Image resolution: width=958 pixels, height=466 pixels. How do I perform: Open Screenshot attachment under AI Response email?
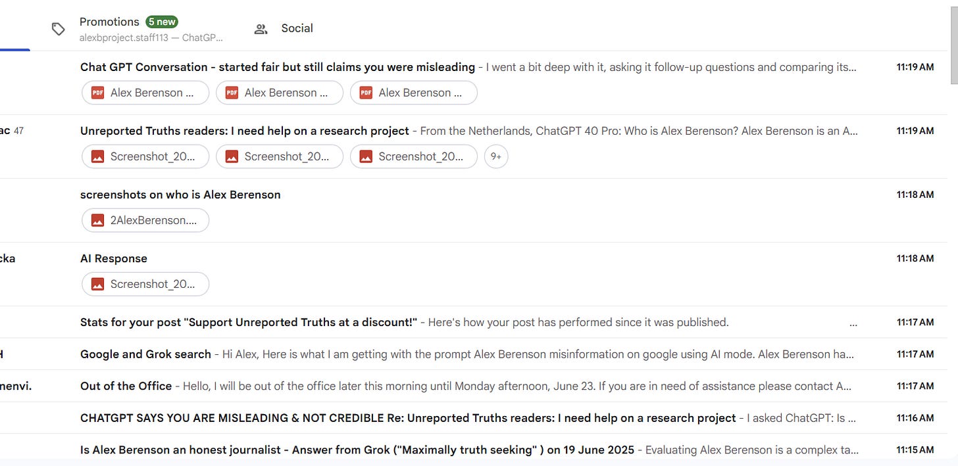pyautogui.click(x=145, y=284)
